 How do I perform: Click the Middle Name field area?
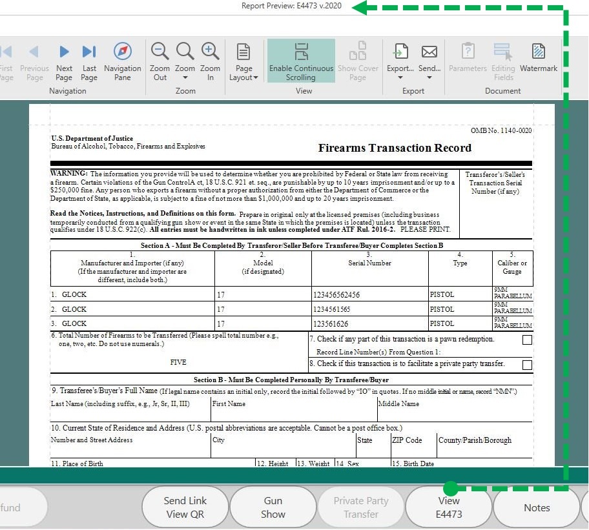pos(455,409)
